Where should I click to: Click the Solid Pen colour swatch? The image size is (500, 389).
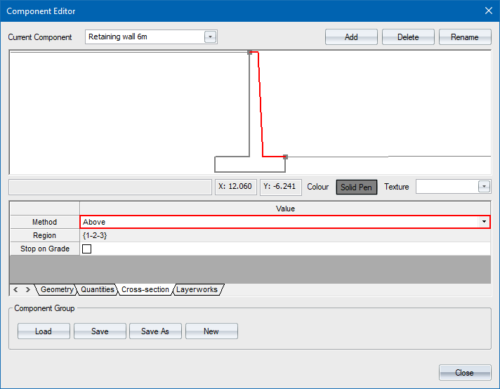(356, 187)
